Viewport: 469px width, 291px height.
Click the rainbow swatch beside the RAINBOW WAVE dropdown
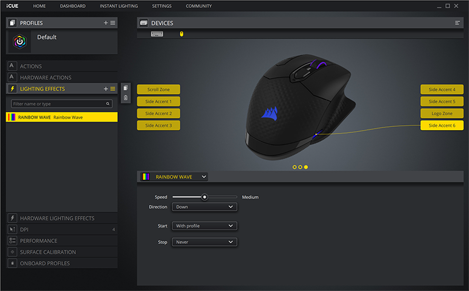[x=146, y=176]
